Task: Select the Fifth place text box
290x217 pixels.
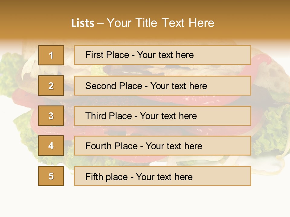Action: (163, 176)
